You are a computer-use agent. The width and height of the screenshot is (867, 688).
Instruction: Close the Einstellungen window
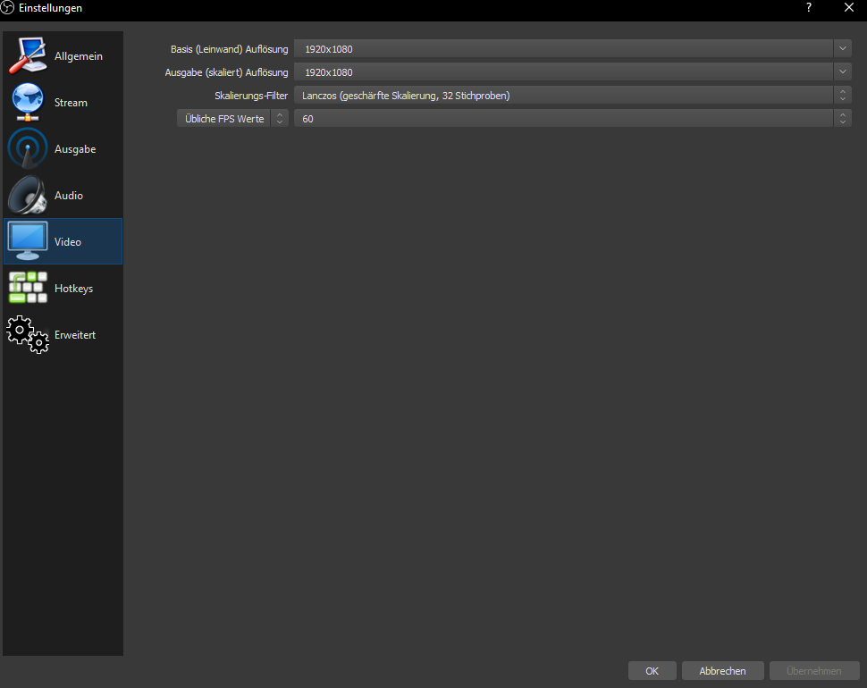tap(848, 8)
